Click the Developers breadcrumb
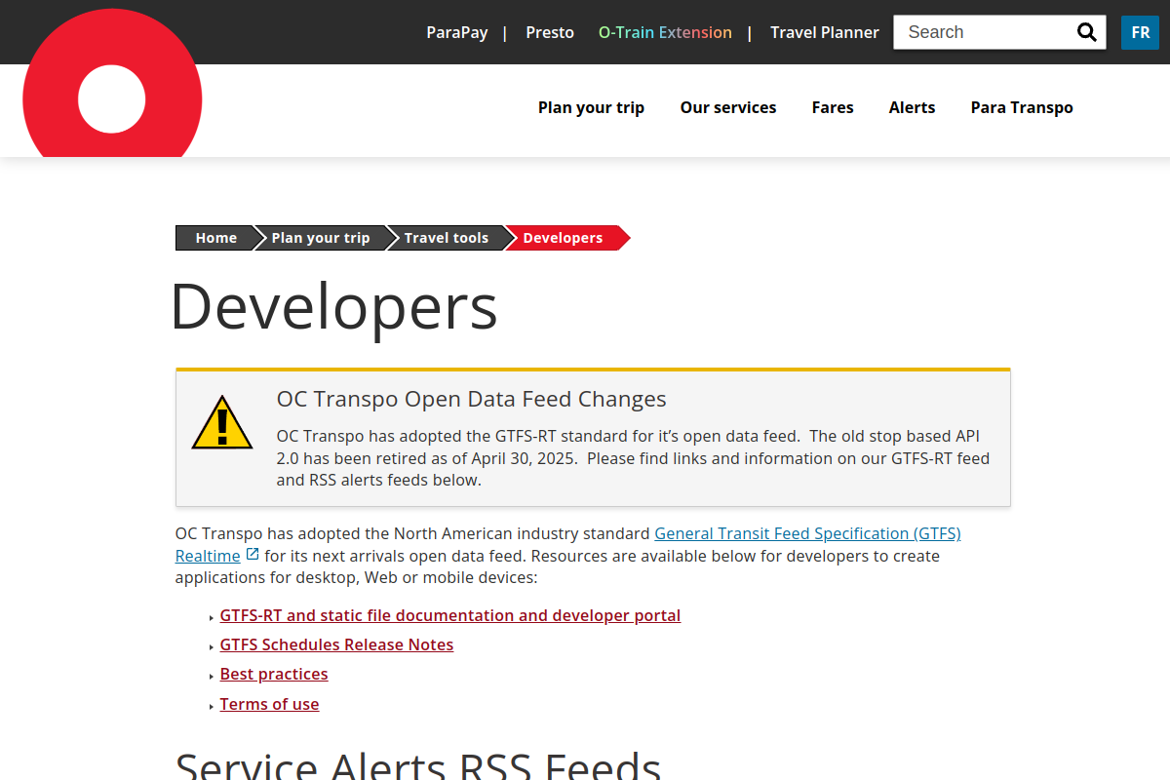Screen dimensions: 1170x780 [x=564, y=238]
